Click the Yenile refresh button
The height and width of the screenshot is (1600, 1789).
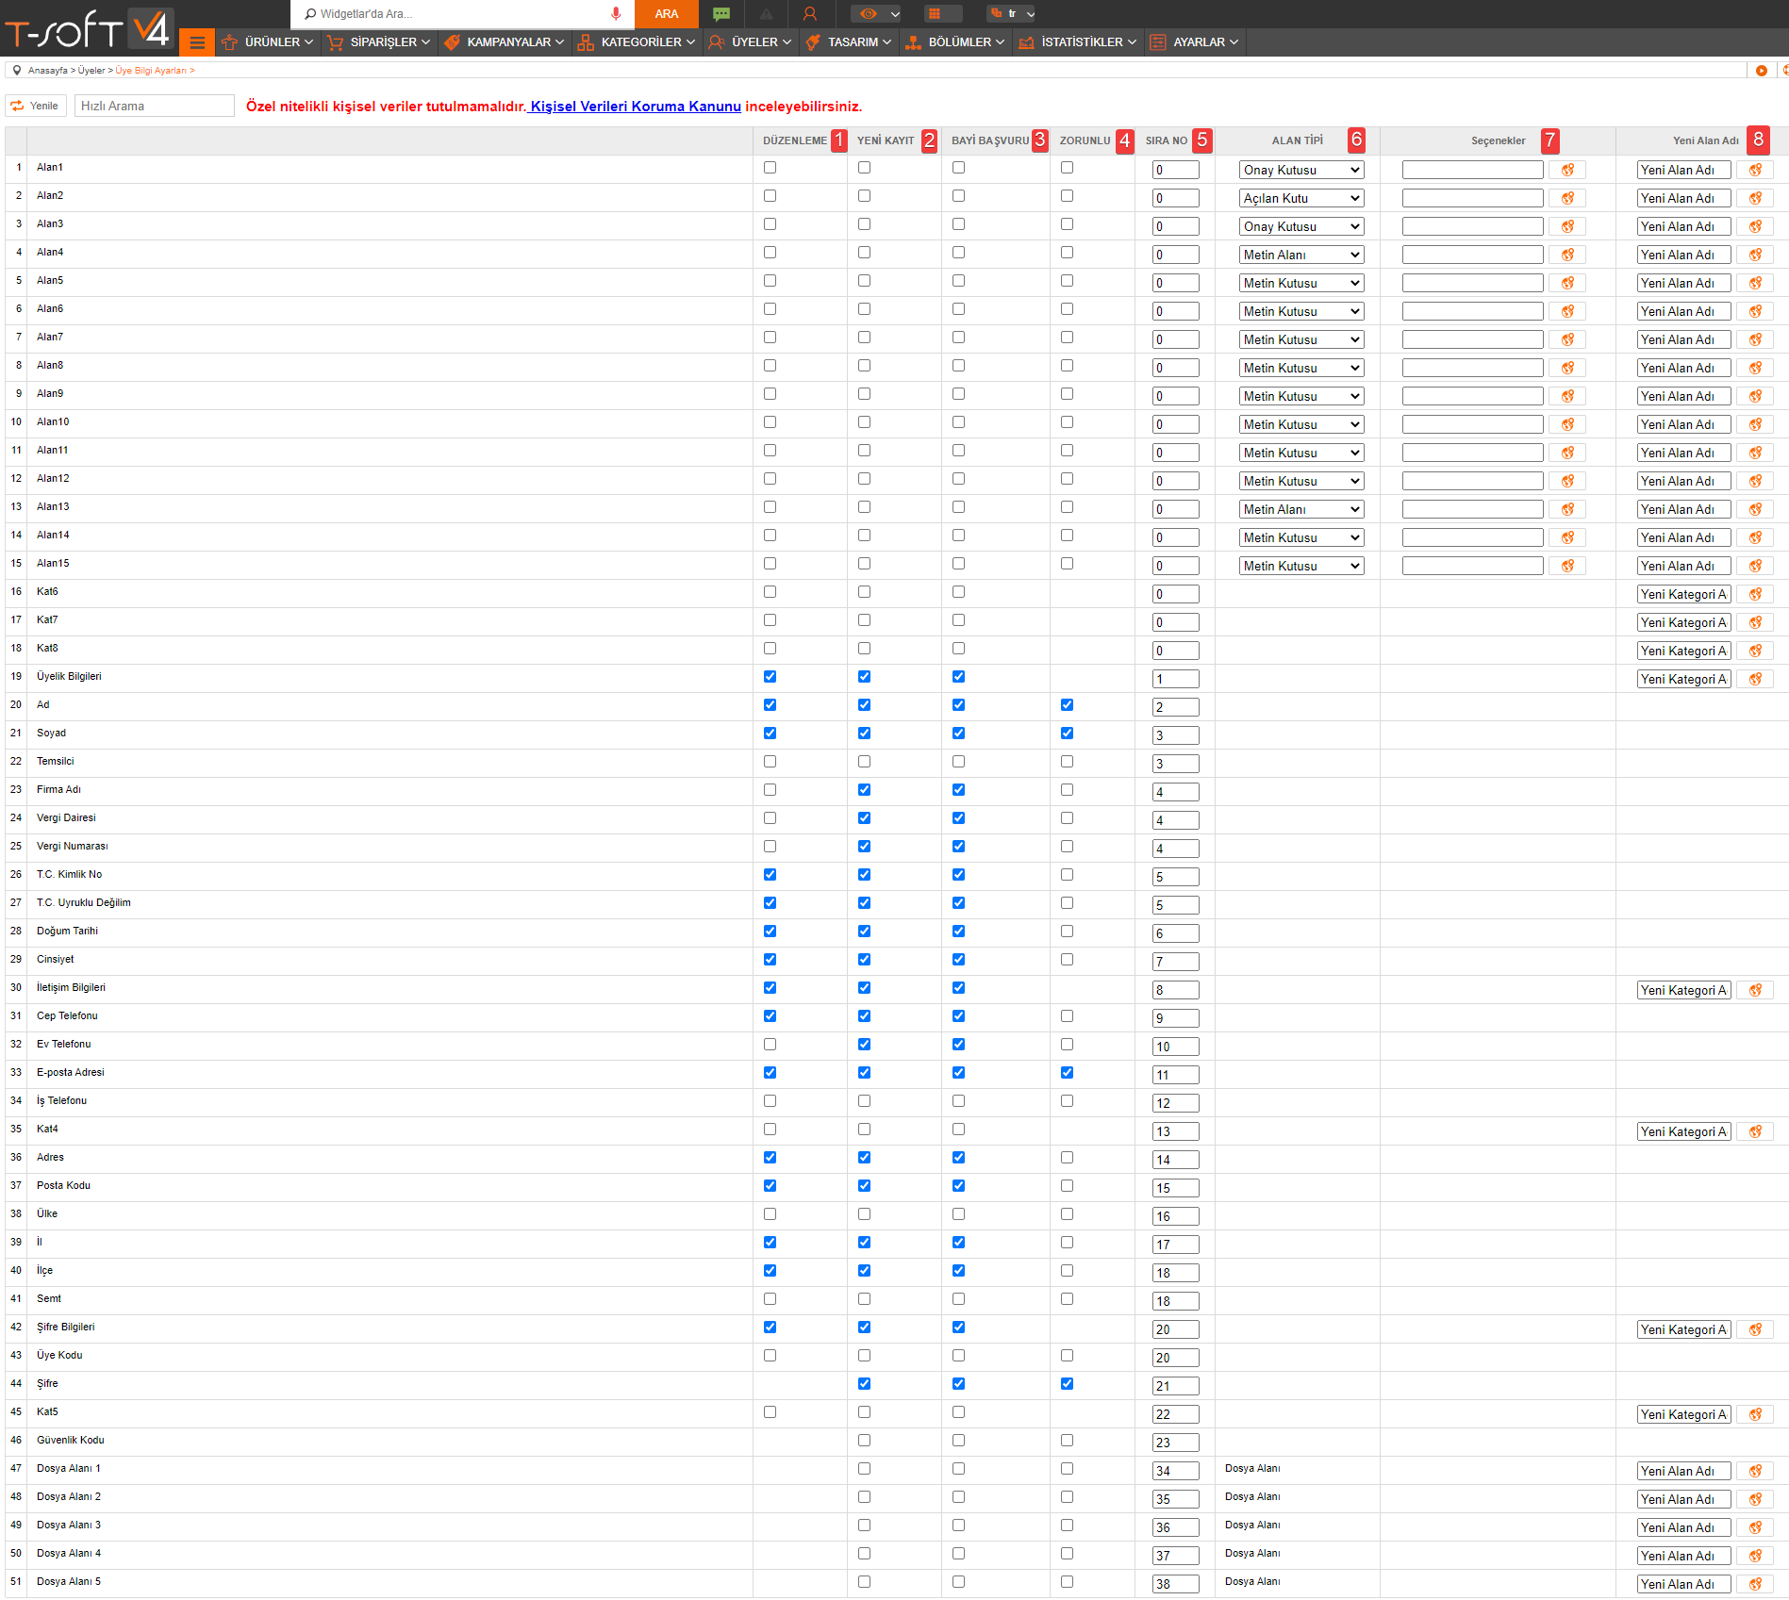[36, 106]
